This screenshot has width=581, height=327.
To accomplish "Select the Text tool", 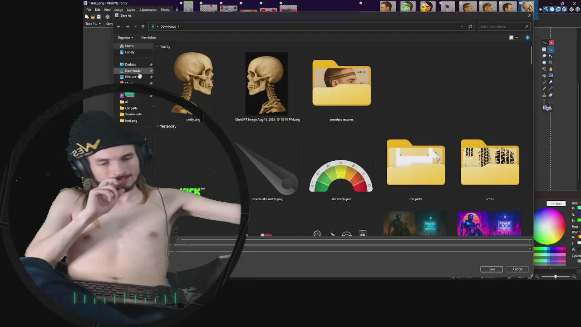I will (544, 101).
